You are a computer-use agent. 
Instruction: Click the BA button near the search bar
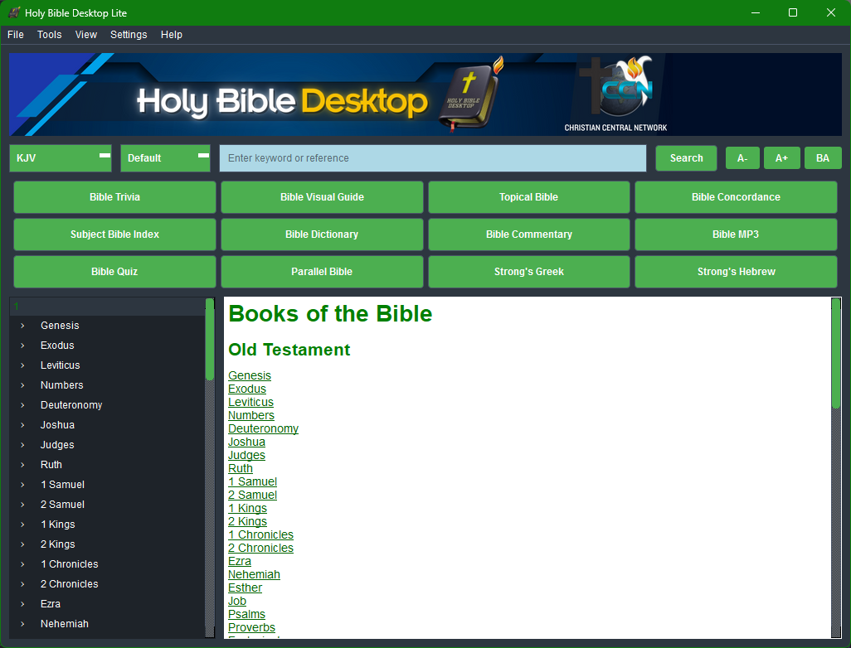[x=823, y=157]
